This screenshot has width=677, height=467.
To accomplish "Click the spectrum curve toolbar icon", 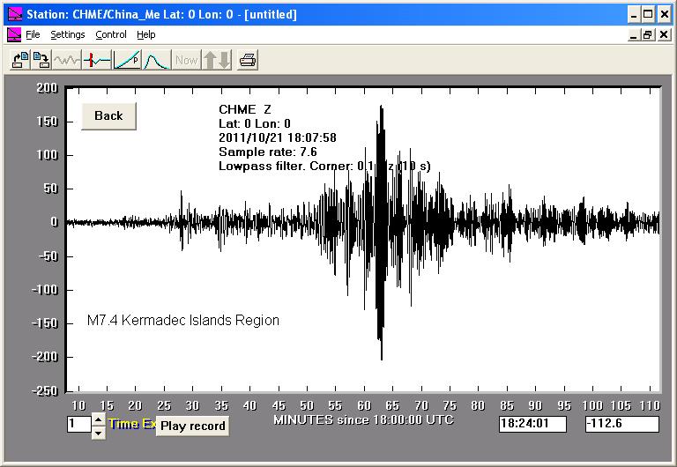I will (156, 60).
